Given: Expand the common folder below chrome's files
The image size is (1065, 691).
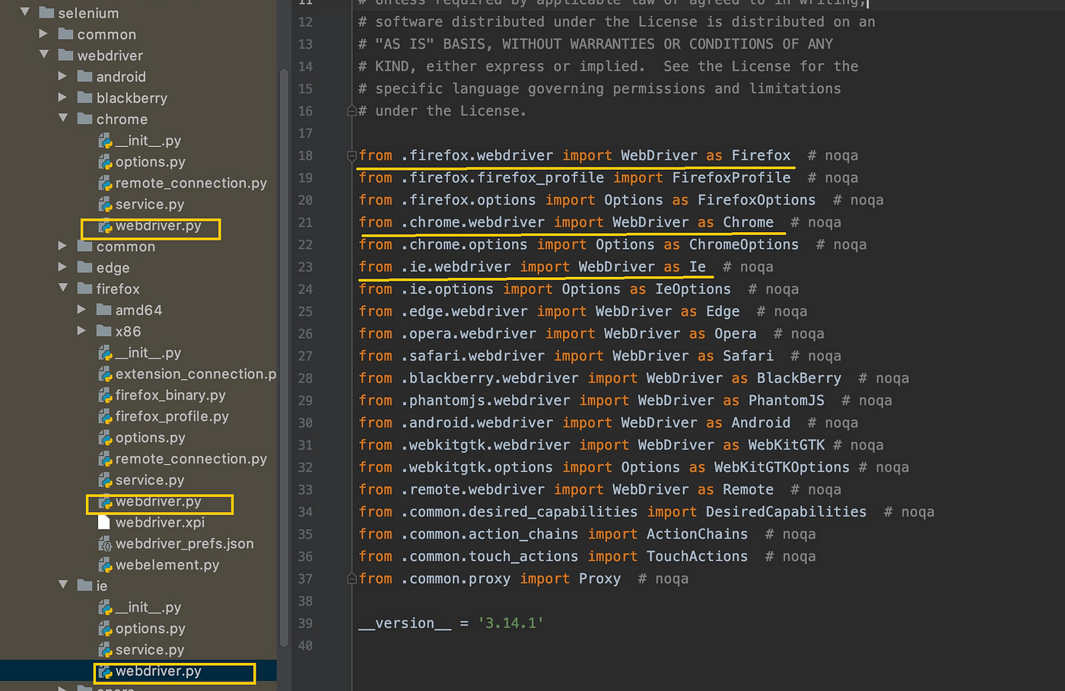Looking at the screenshot, I should (x=62, y=246).
